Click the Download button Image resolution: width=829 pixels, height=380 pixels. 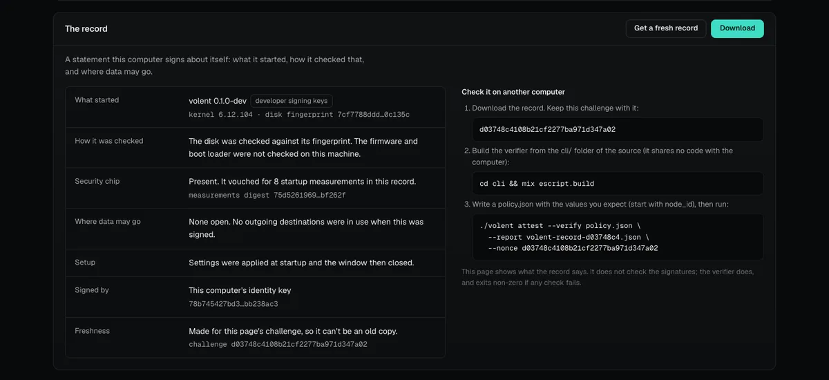[x=737, y=28]
